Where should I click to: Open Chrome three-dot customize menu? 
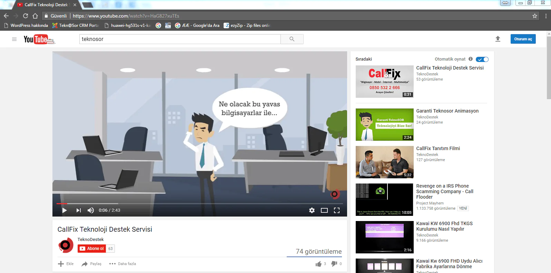pyautogui.click(x=546, y=16)
